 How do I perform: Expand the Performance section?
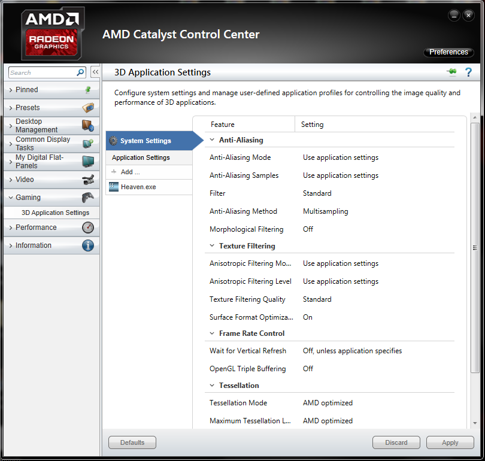(x=11, y=228)
